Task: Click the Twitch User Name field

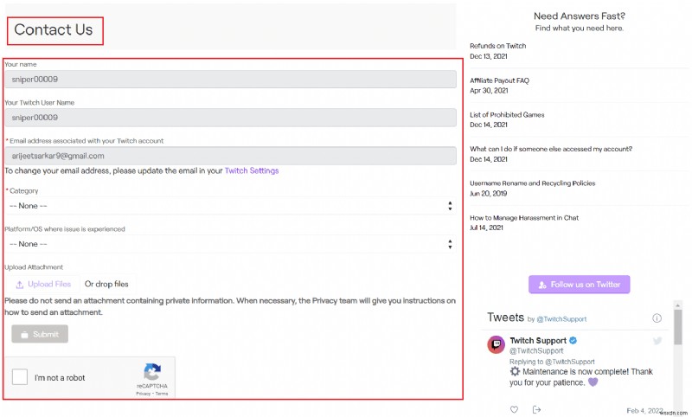Action: 230,118
